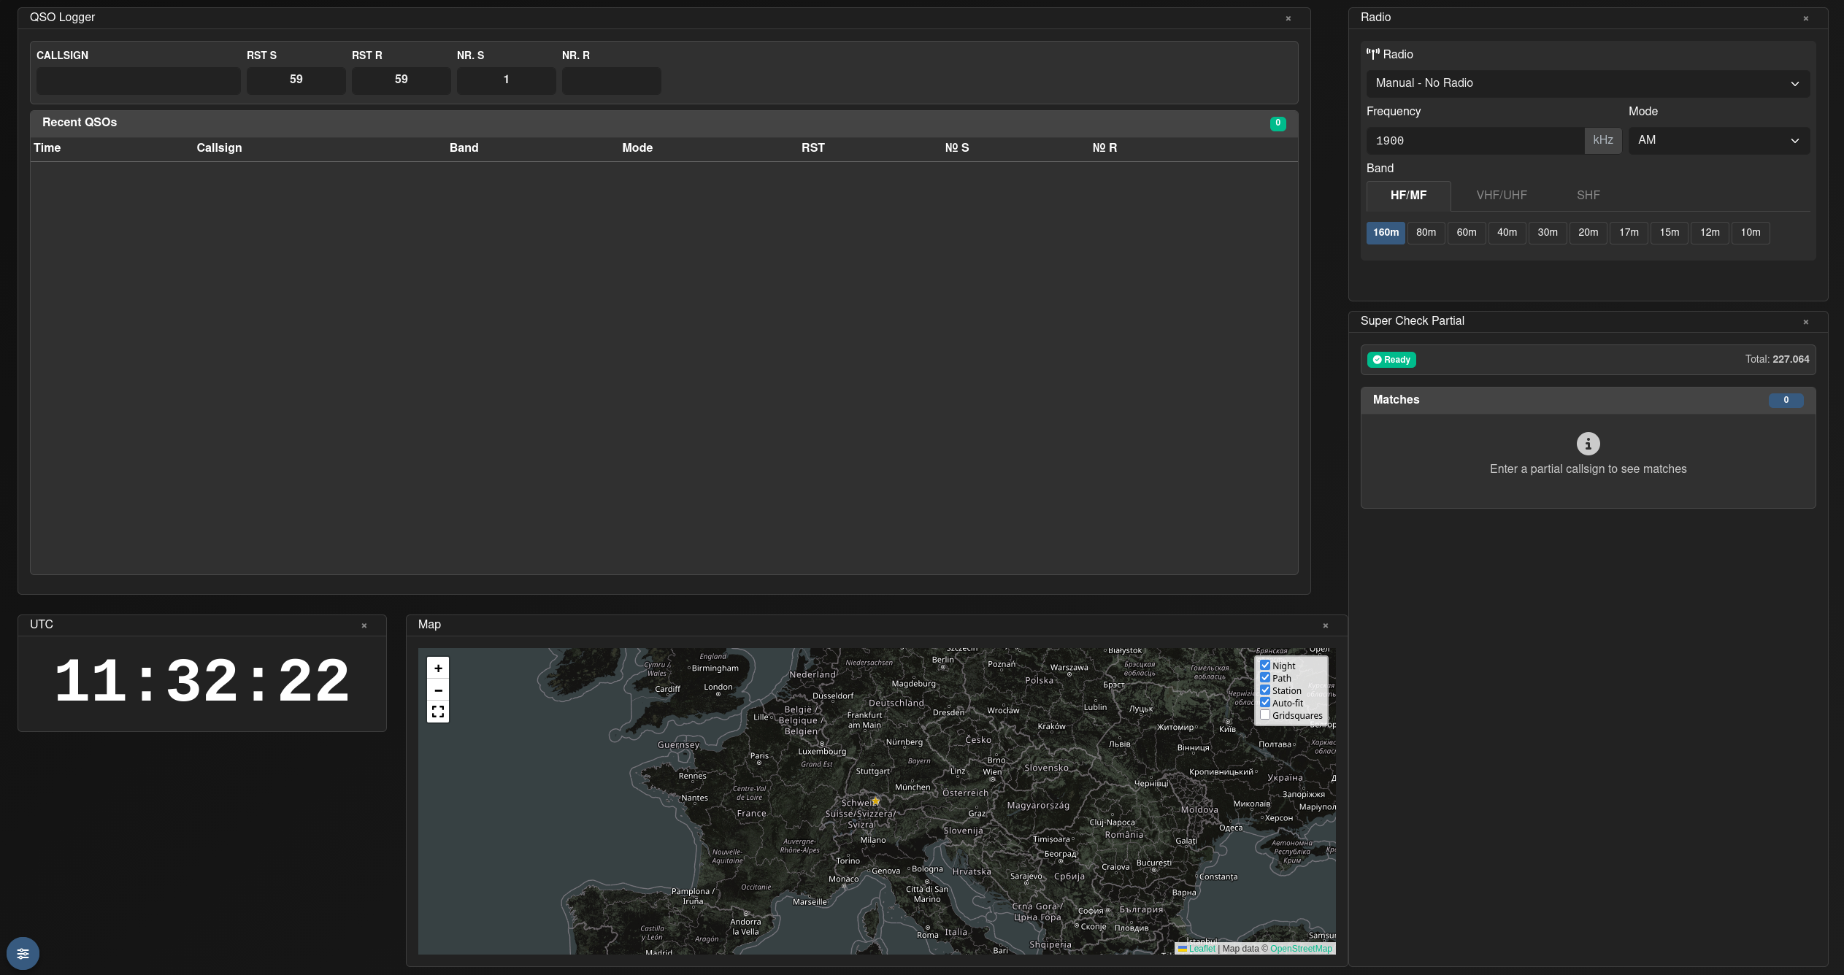Close the Super Check Partial panel
1844x975 pixels.
click(x=1805, y=322)
